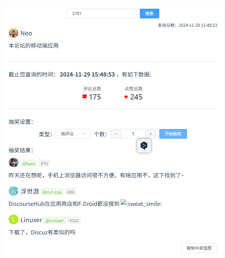The height and width of the screenshot is (258, 225).
Task: Click the count field showing 3
Action: (x=133, y=134)
